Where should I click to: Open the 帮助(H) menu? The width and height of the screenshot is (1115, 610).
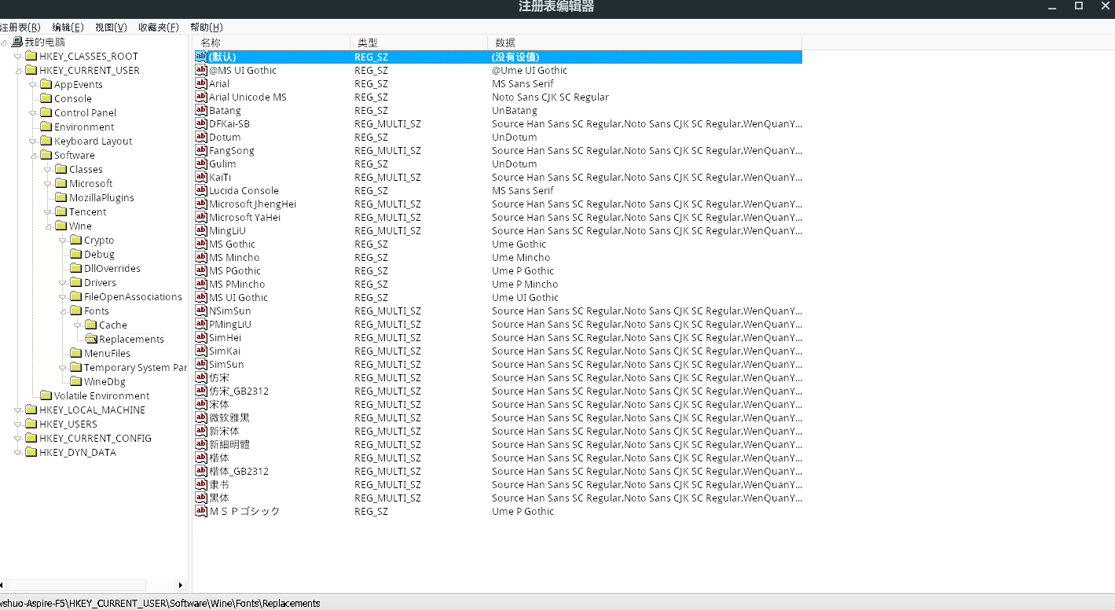pyautogui.click(x=207, y=28)
